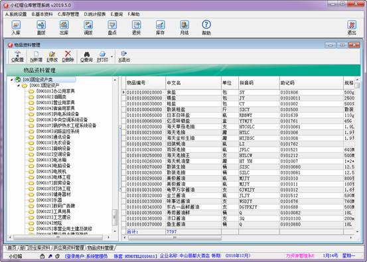Click X退出 to close item management
The height and width of the screenshot is (262, 367).
[124, 56]
